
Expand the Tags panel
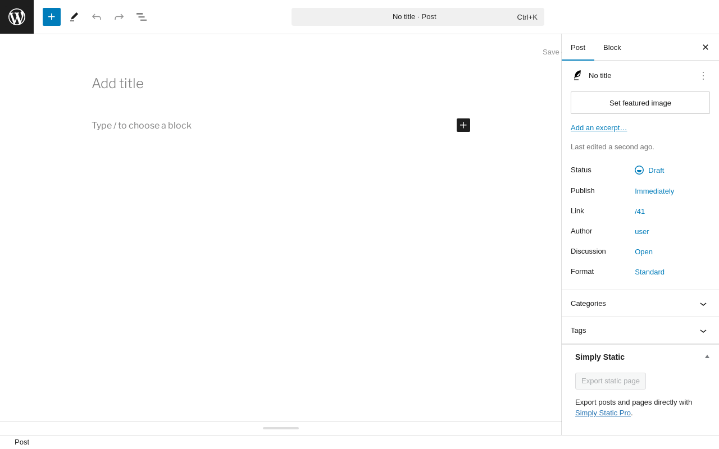pos(640,331)
